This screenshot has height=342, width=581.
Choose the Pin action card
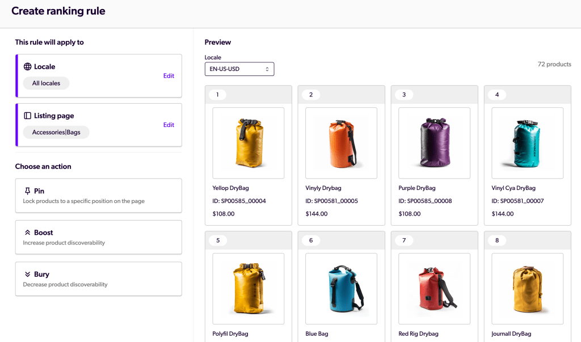(x=98, y=196)
